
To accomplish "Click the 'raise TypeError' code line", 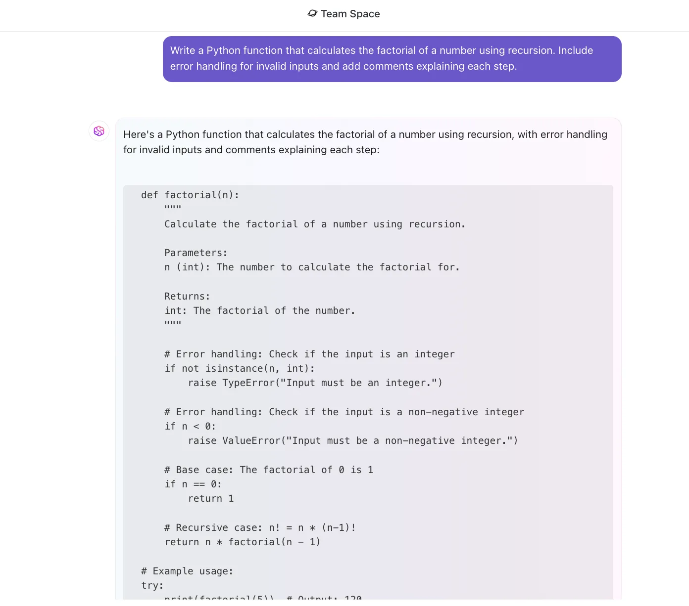I will click(315, 383).
